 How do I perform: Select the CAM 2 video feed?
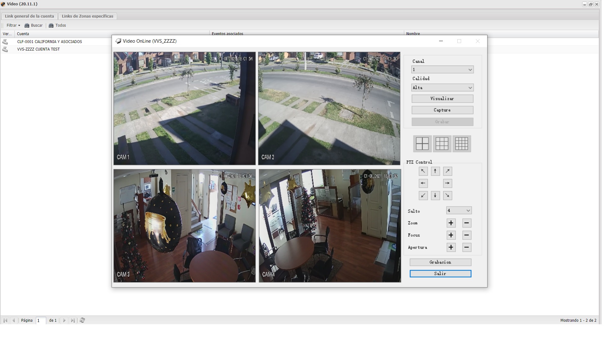pos(329,108)
